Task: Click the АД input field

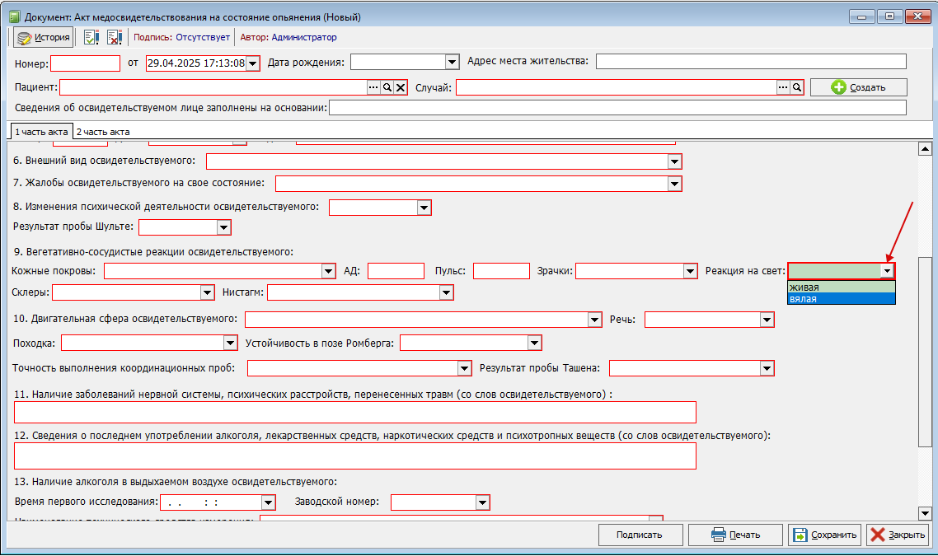Action: coord(396,272)
